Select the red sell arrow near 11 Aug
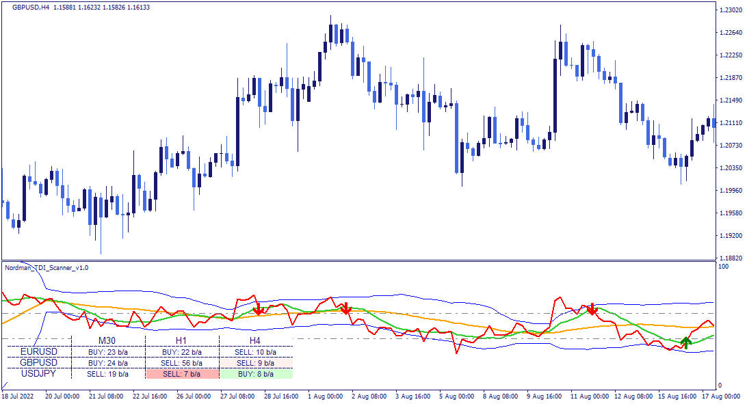The height and width of the screenshot is (404, 747). click(x=591, y=309)
